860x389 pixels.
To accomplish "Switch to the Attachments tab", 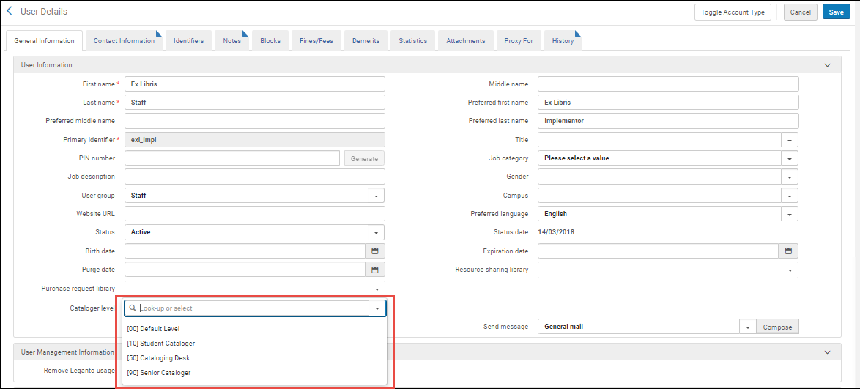I will (466, 40).
